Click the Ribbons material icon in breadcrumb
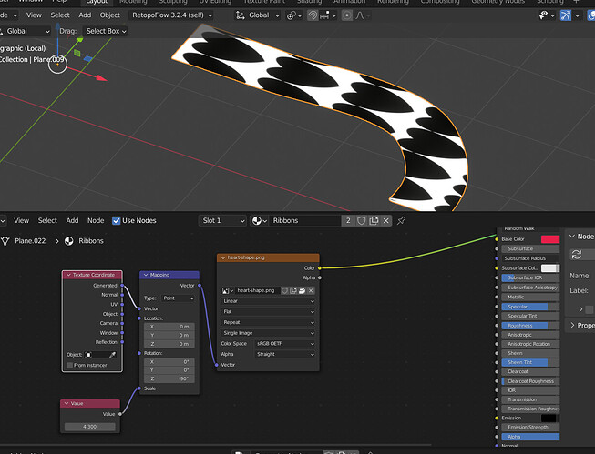This screenshot has width=595, height=454. [x=69, y=241]
